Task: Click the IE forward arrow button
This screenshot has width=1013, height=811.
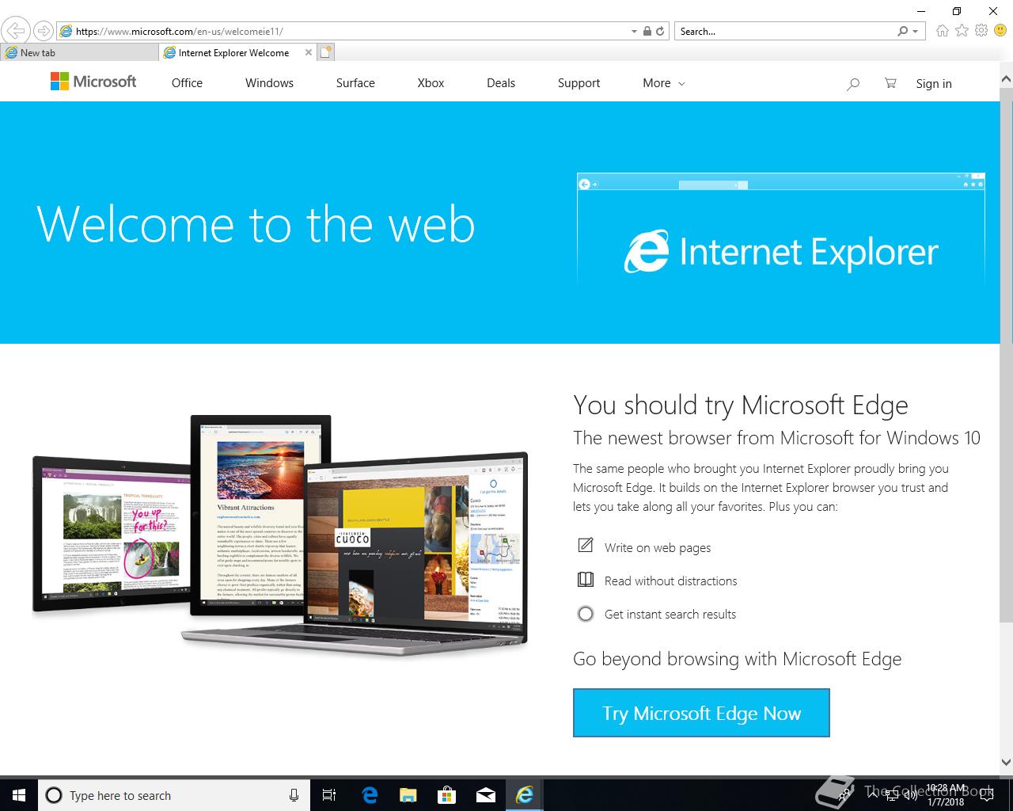Action: [44, 32]
